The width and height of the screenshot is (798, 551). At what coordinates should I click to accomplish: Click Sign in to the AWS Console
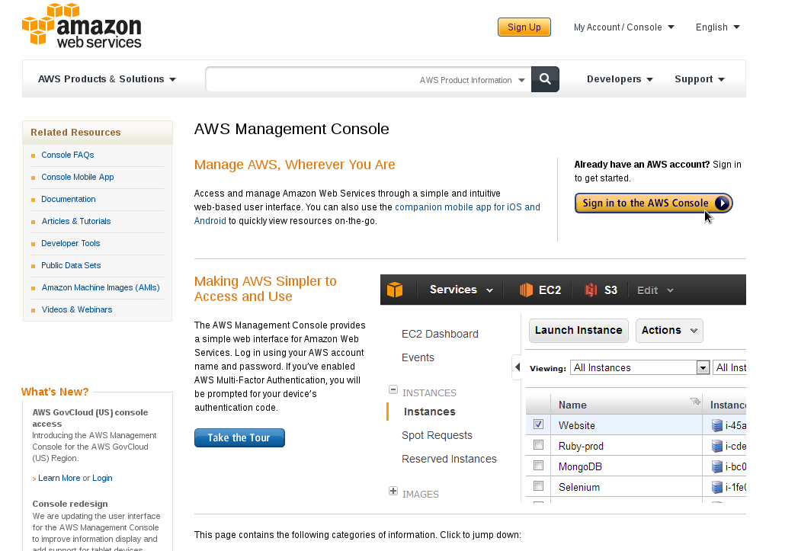click(653, 203)
